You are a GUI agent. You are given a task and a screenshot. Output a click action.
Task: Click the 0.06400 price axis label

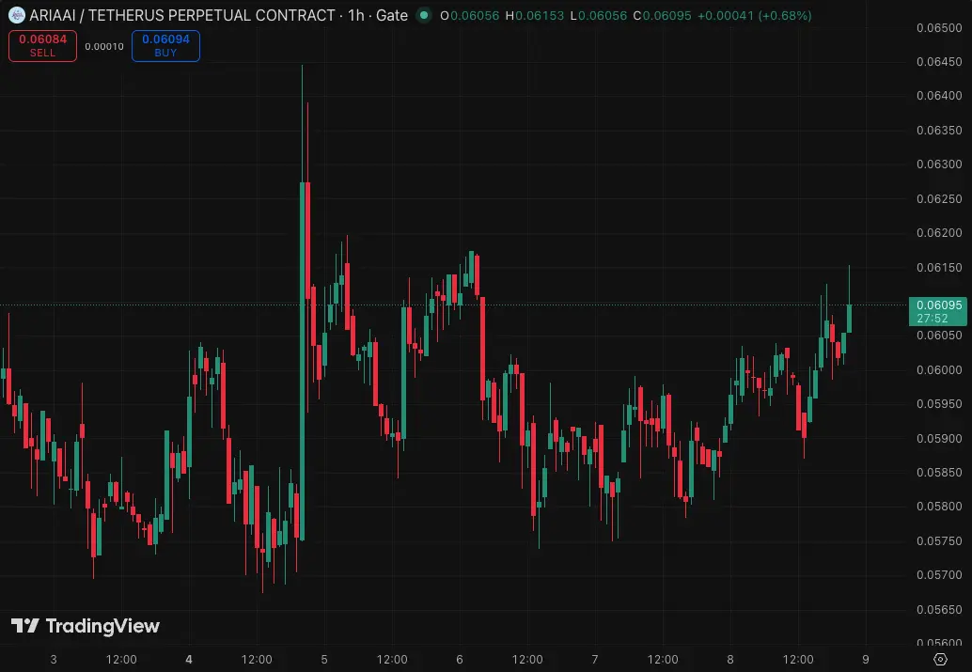tap(939, 96)
